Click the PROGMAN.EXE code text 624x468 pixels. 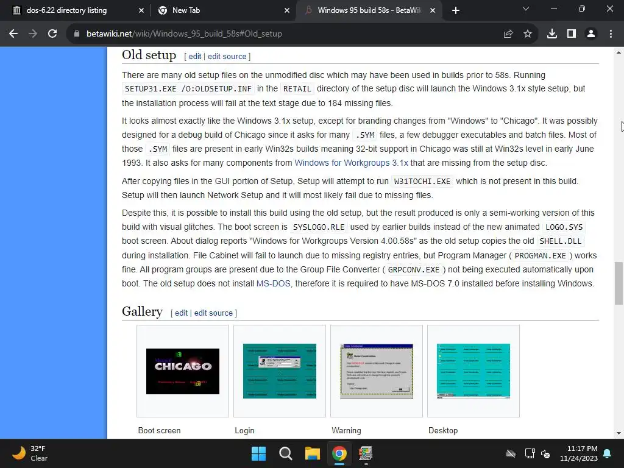541,256
